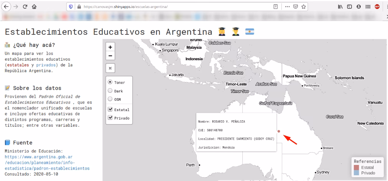388x181 pixels.
Task: Disable the Privado layer checkbox
Action: (x=110, y=118)
